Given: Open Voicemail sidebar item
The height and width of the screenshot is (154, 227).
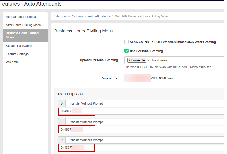Looking at the screenshot, I should (x=12, y=62).
